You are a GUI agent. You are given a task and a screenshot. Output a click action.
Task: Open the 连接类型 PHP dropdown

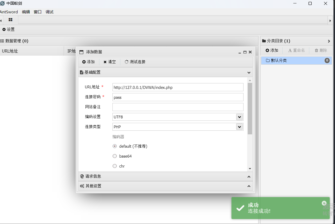[x=239, y=127]
